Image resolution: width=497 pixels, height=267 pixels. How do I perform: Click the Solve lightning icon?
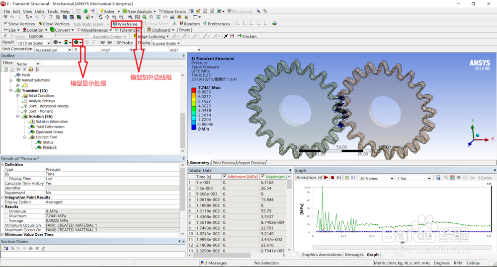tap(101, 11)
